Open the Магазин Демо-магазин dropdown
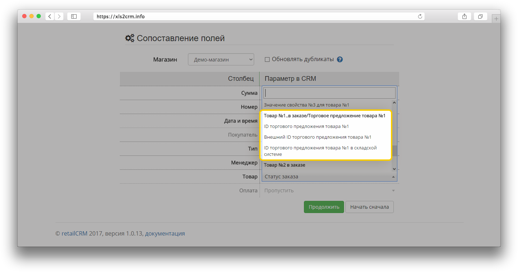 [x=221, y=60]
